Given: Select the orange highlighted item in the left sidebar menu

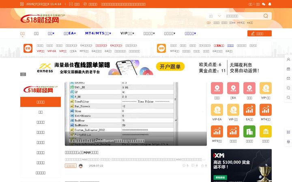Looking at the screenshot, I should point(41,102).
